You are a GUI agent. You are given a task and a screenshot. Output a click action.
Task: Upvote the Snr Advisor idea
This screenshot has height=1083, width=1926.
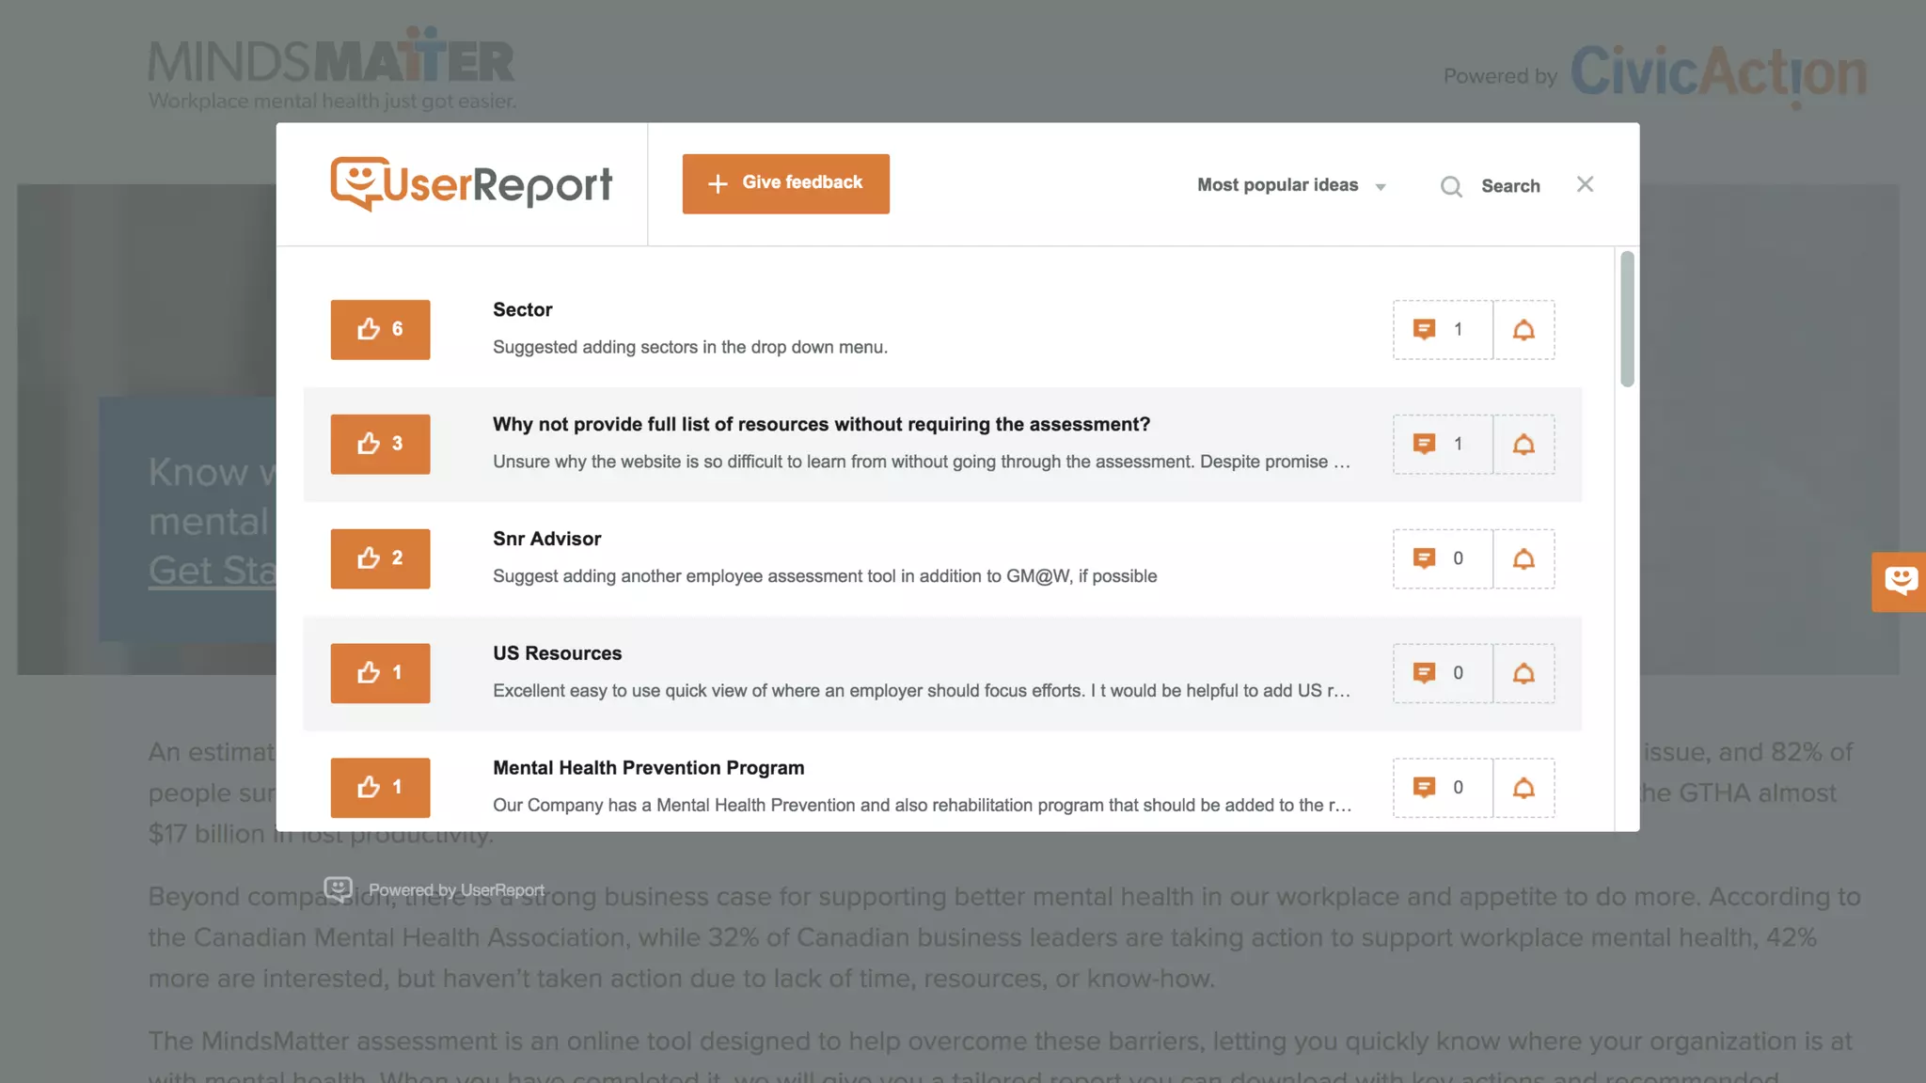click(380, 558)
